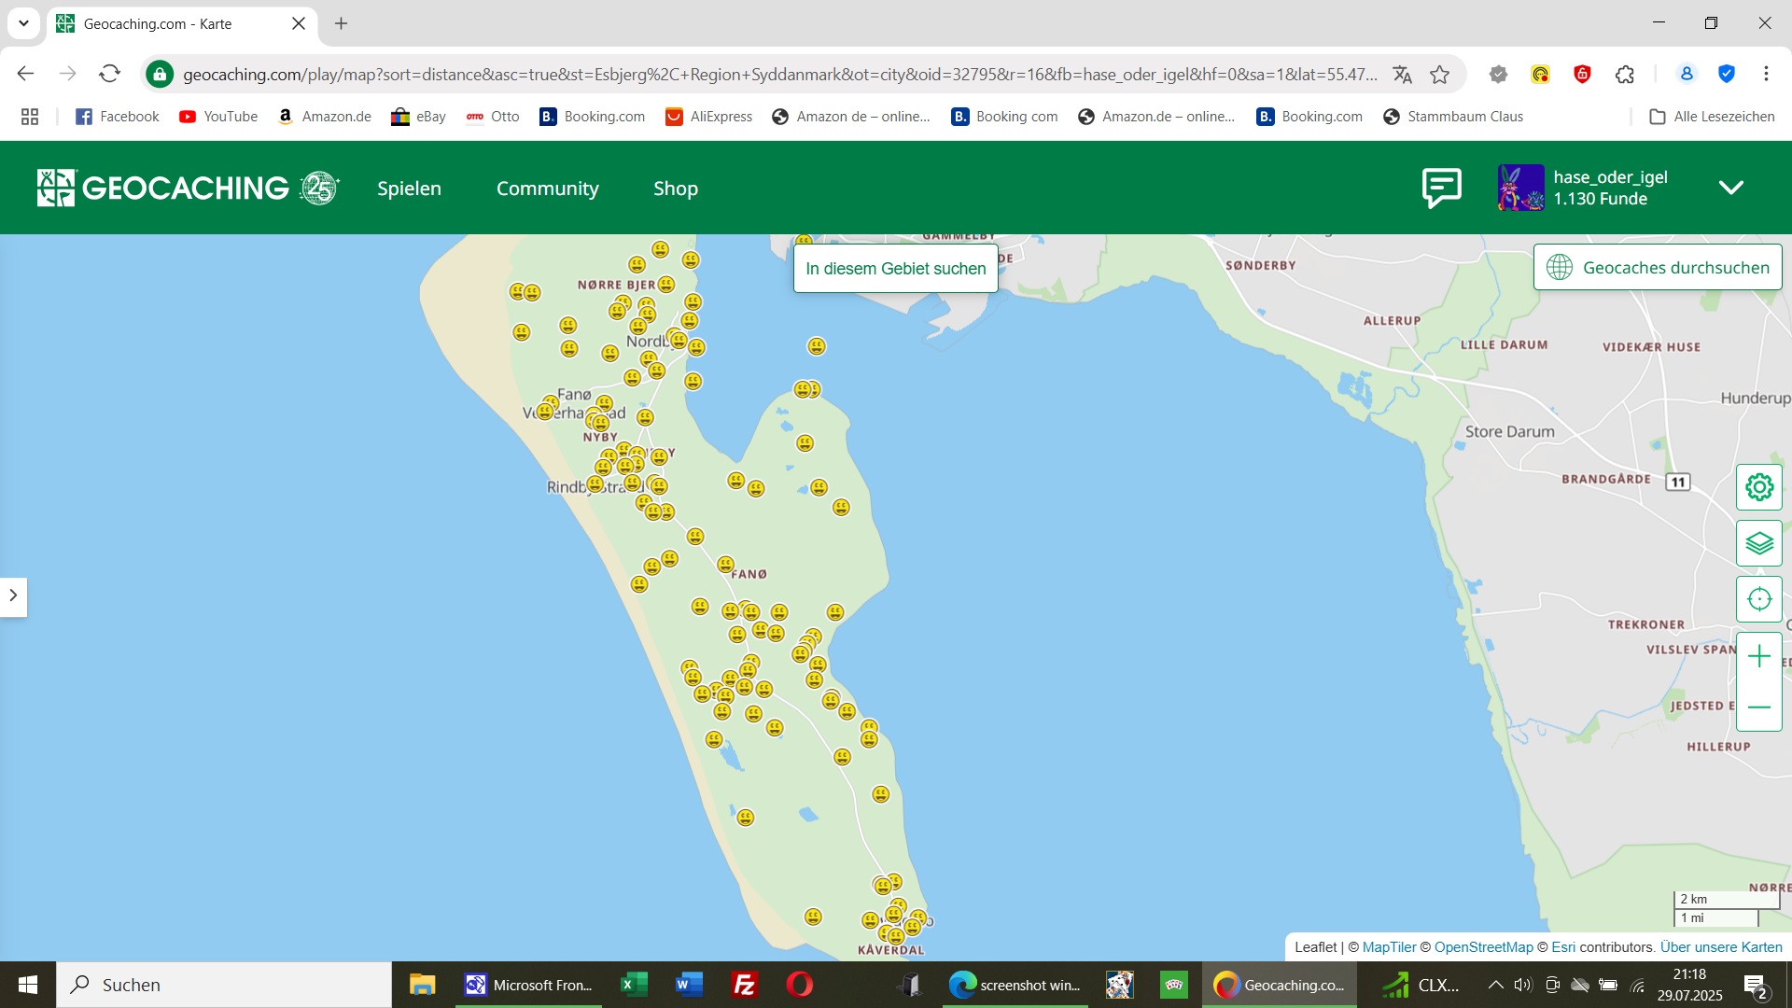The width and height of the screenshot is (1792, 1008).
Task: Click Geocaches durchsuchen button
Action: tap(1658, 268)
